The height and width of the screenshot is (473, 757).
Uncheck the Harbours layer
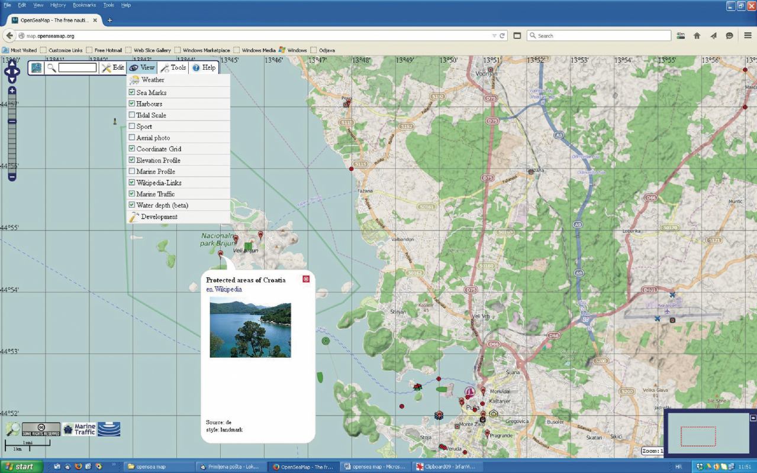[132, 103]
